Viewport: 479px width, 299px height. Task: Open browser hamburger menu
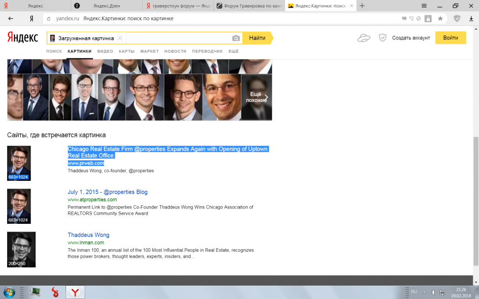(424, 6)
